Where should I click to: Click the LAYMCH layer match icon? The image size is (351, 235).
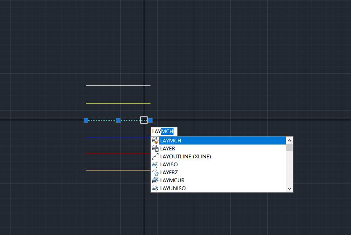(x=155, y=141)
